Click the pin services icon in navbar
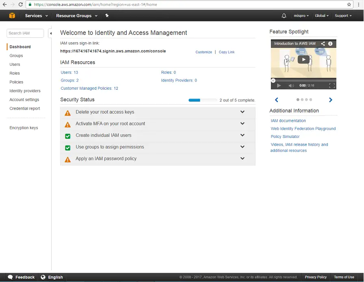The height and width of the screenshot is (282, 364). (107, 15)
